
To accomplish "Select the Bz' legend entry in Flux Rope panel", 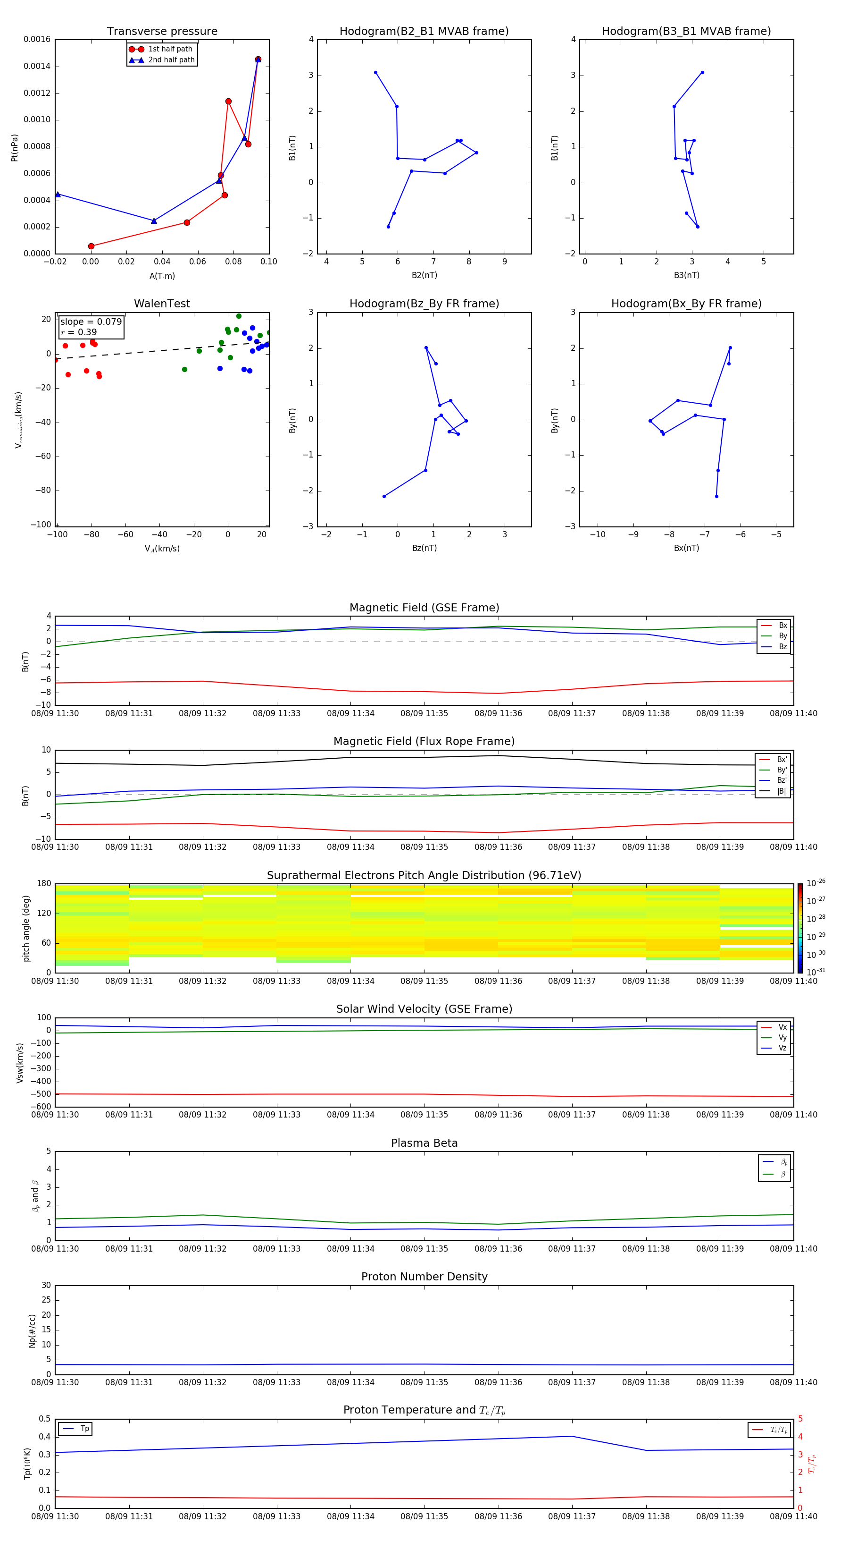I will point(773,780).
